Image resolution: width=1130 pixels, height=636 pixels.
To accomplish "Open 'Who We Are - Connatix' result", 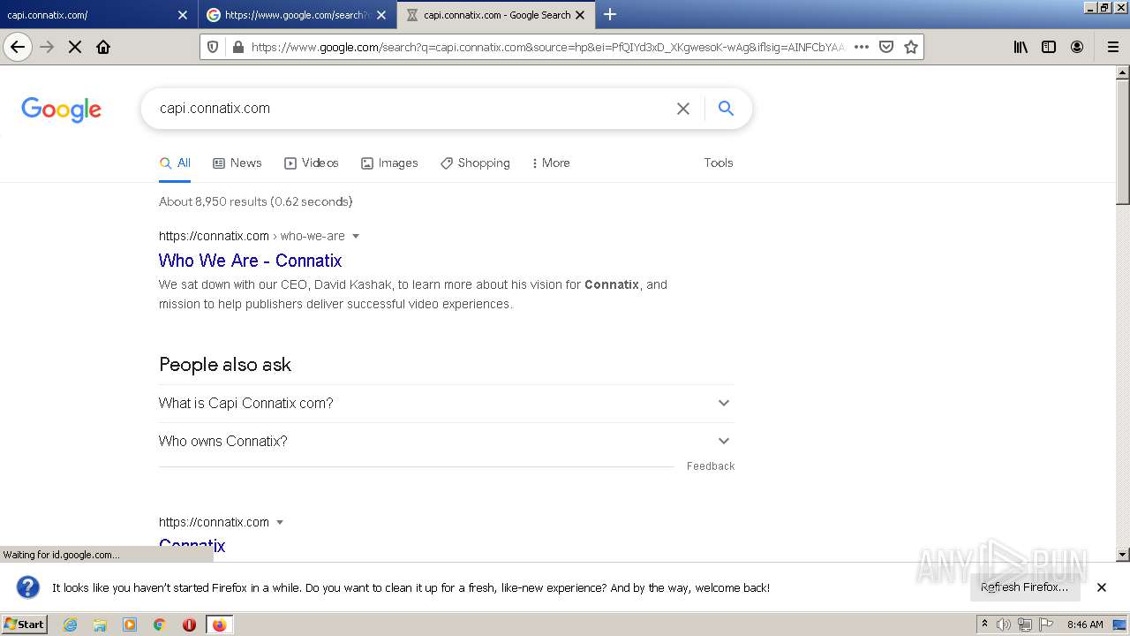I will tap(250, 261).
